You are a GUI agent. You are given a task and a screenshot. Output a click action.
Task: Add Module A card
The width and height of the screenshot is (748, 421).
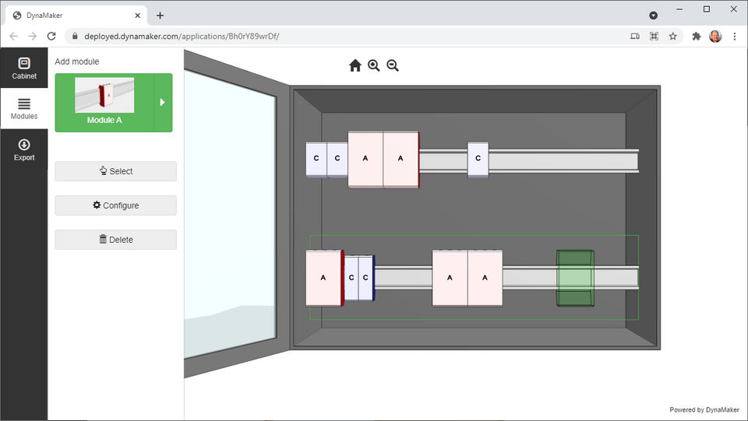pyautogui.click(x=104, y=103)
